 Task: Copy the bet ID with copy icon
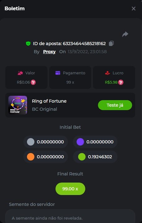point(111,43)
